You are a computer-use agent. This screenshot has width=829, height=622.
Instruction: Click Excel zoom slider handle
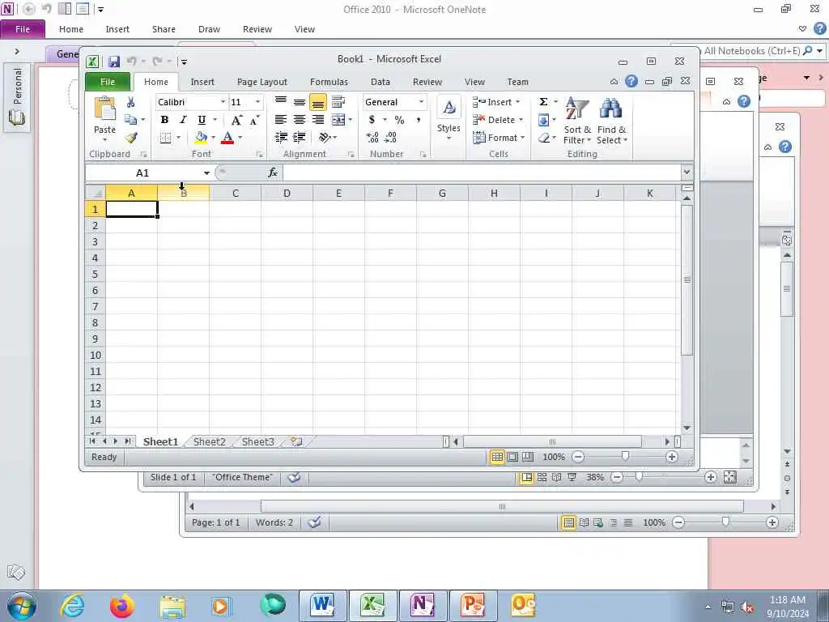[x=625, y=456]
